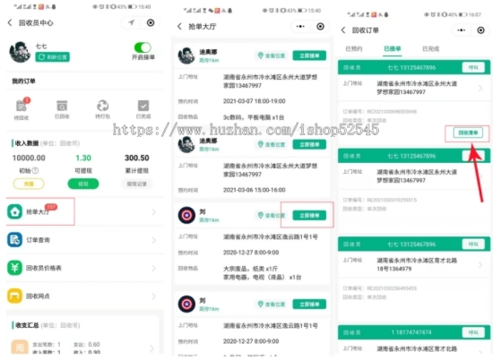This screenshot has height=360, width=493.
Task: Select the 10000.00 initial balance value
Action: pos(29,158)
